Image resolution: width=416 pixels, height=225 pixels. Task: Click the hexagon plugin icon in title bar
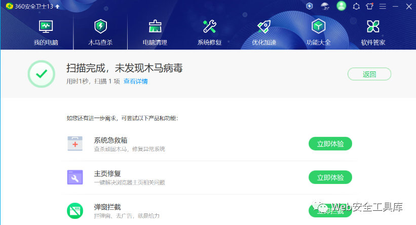(x=356, y=6)
